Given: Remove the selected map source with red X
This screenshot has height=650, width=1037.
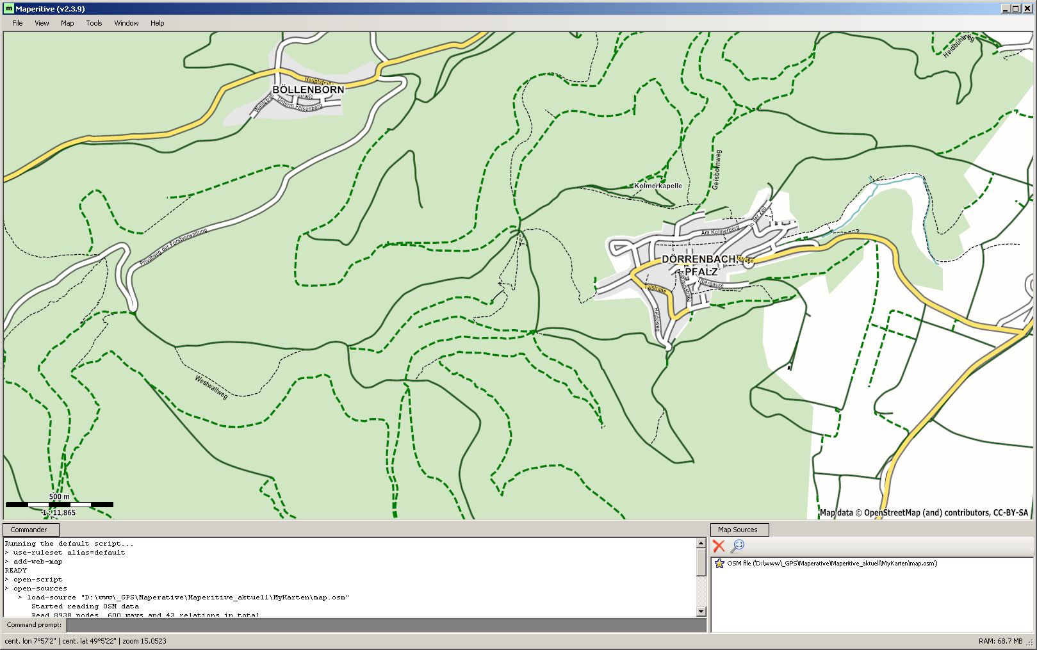Looking at the screenshot, I should [719, 546].
